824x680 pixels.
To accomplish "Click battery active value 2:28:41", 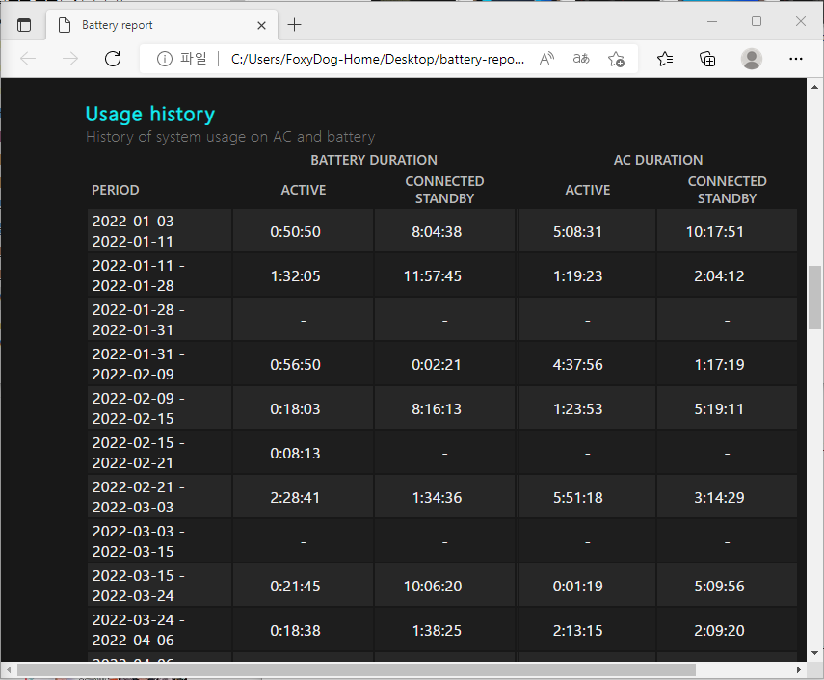I will pos(295,497).
